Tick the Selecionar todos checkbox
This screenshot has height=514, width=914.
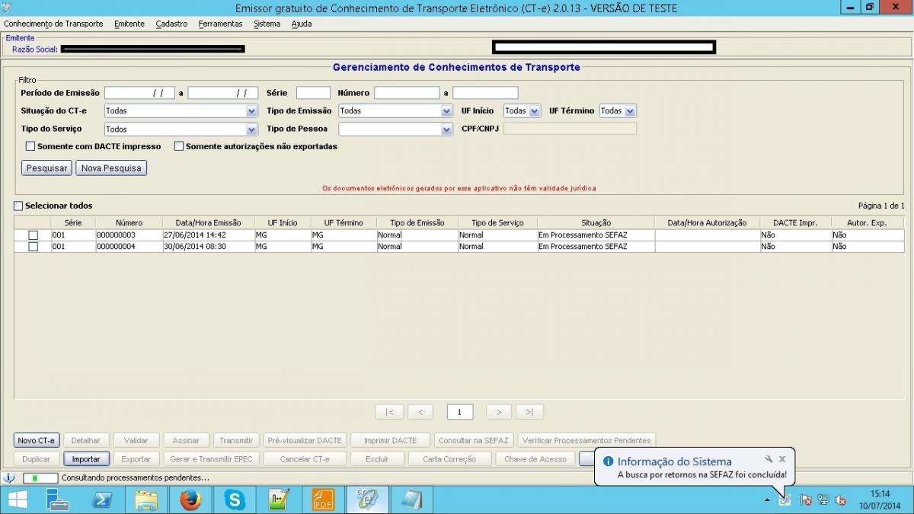click(18, 206)
